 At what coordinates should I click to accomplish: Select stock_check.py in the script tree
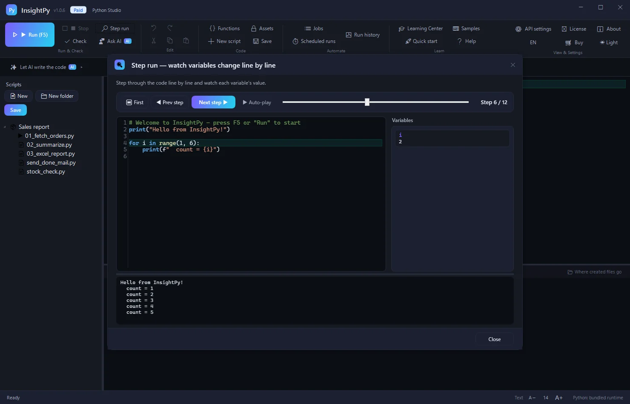pos(46,171)
